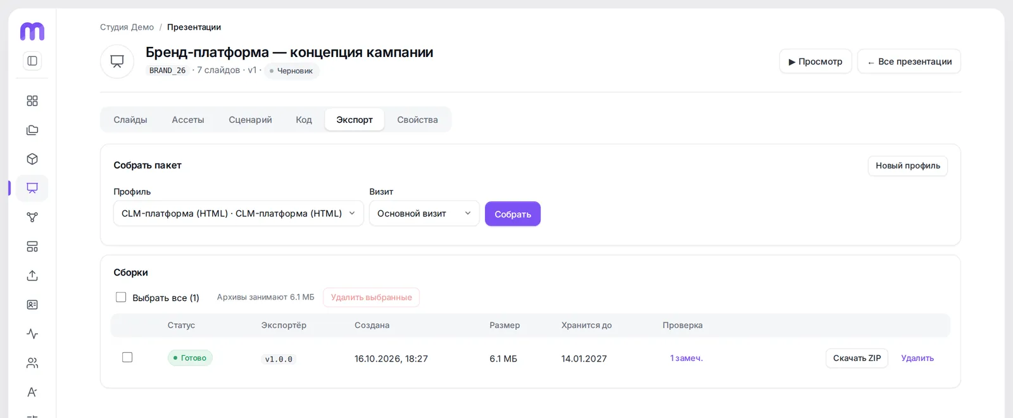The width and height of the screenshot is (1013, 418).
Task: Click the Готово status badge
Action: pyautogui.click(x=190, y=358)
